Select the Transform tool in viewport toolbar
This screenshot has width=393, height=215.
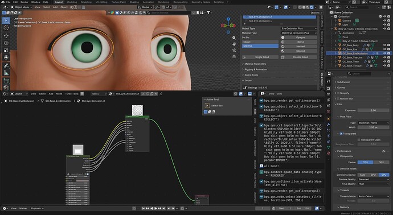pyautogui.click(x=6, y=57)
